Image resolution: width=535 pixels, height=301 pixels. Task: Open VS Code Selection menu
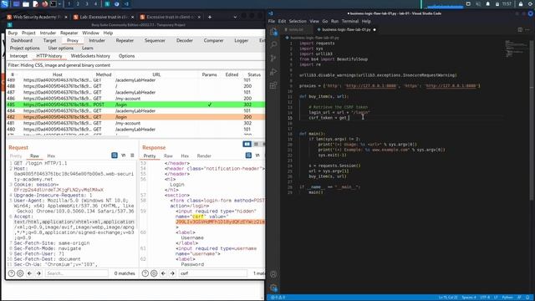pyautogui.click(x=298, y=21)
